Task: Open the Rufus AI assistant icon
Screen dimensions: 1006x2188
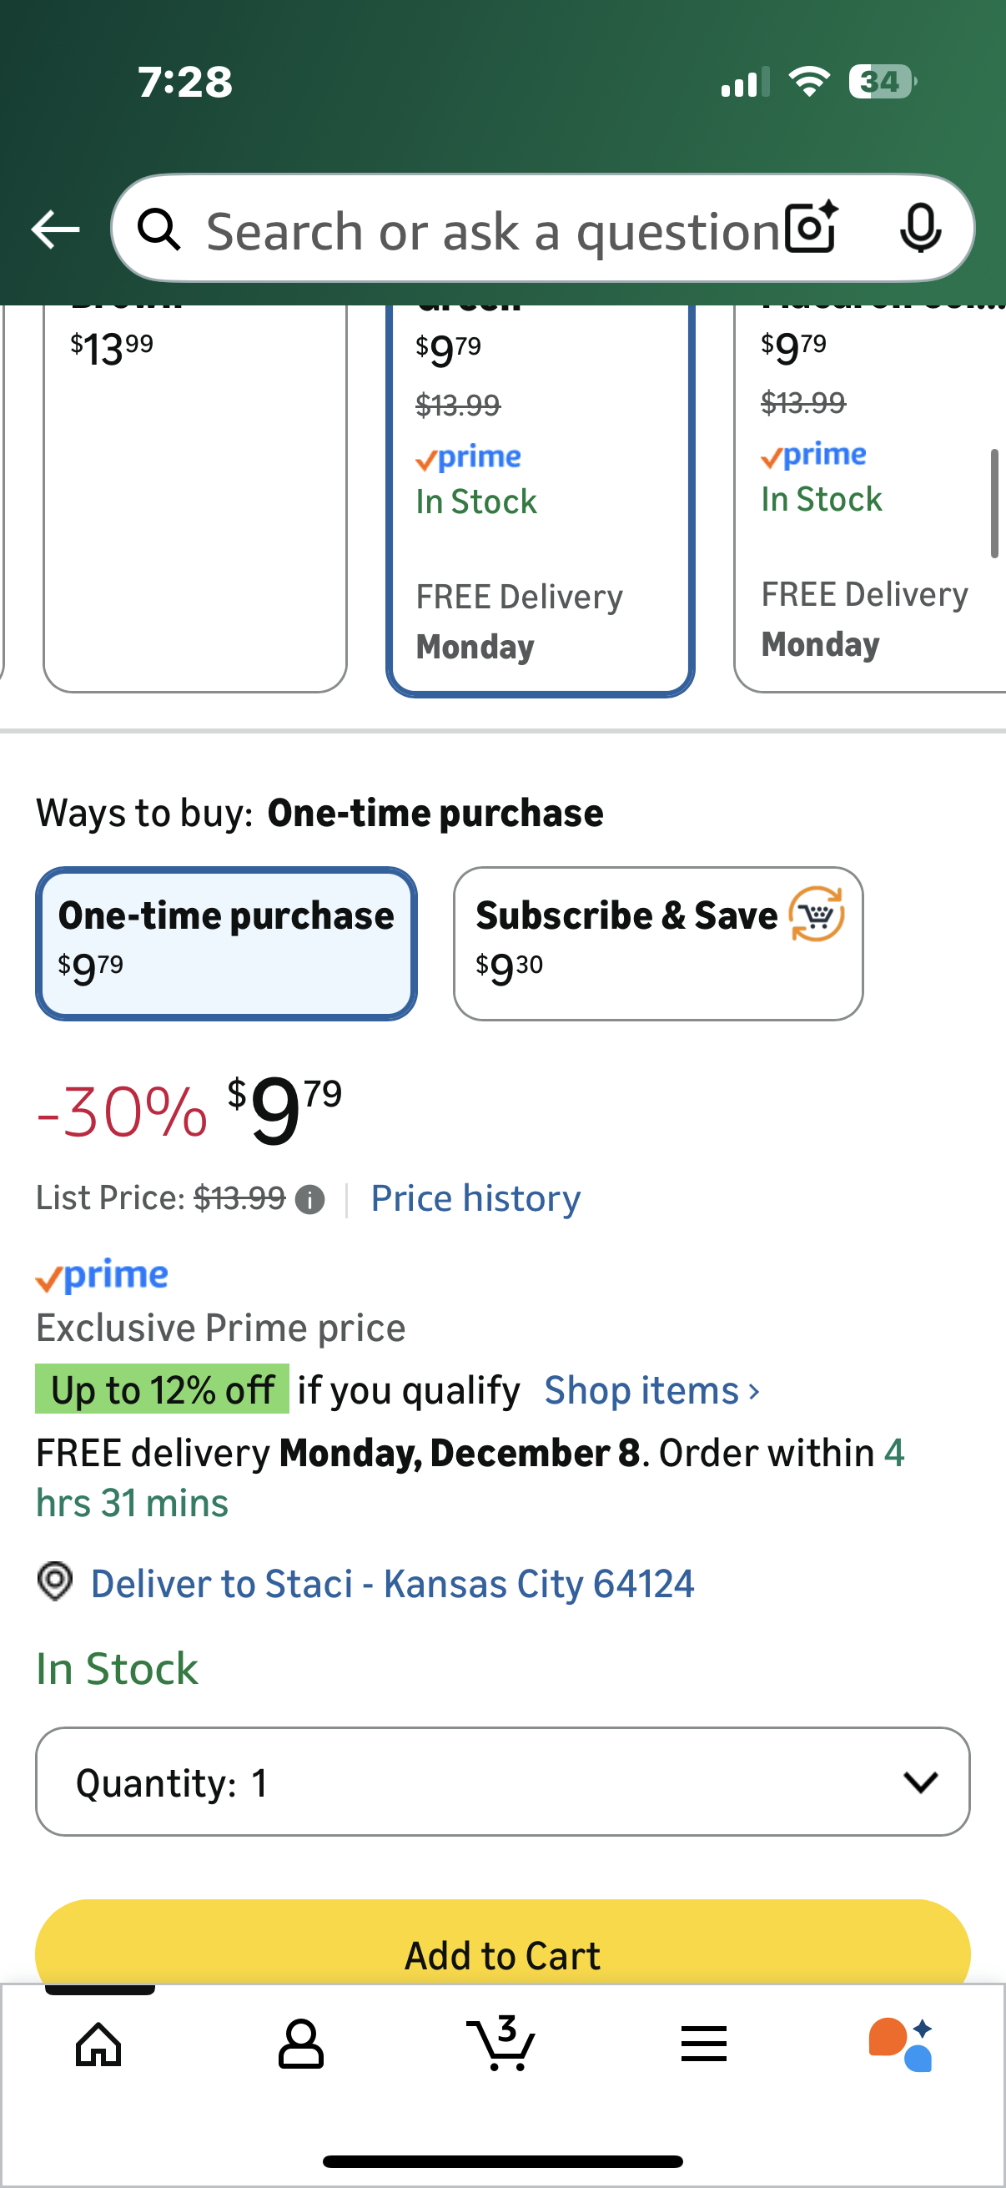Action: 902,2044
